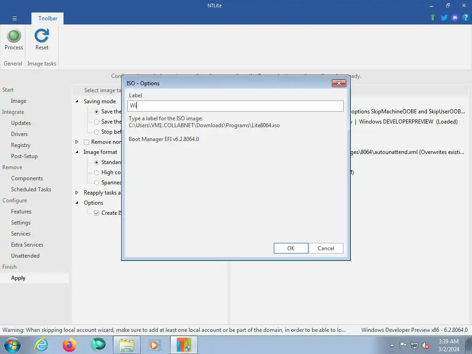
Task: Click the Lite8064.iso file path text
Action: [204, 125]
